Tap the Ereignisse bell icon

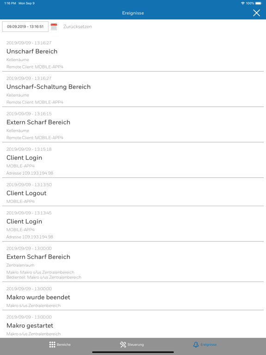coord(196,344)
